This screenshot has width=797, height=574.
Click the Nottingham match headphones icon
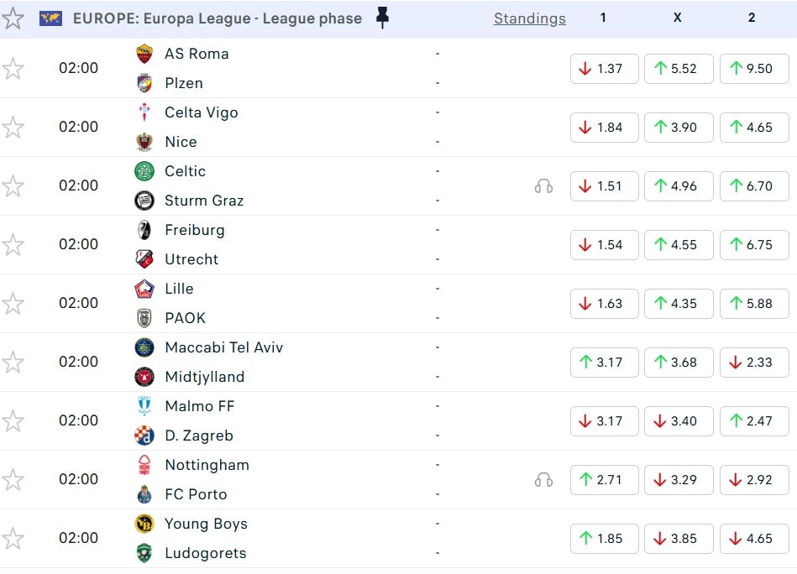tap(543, 480)
